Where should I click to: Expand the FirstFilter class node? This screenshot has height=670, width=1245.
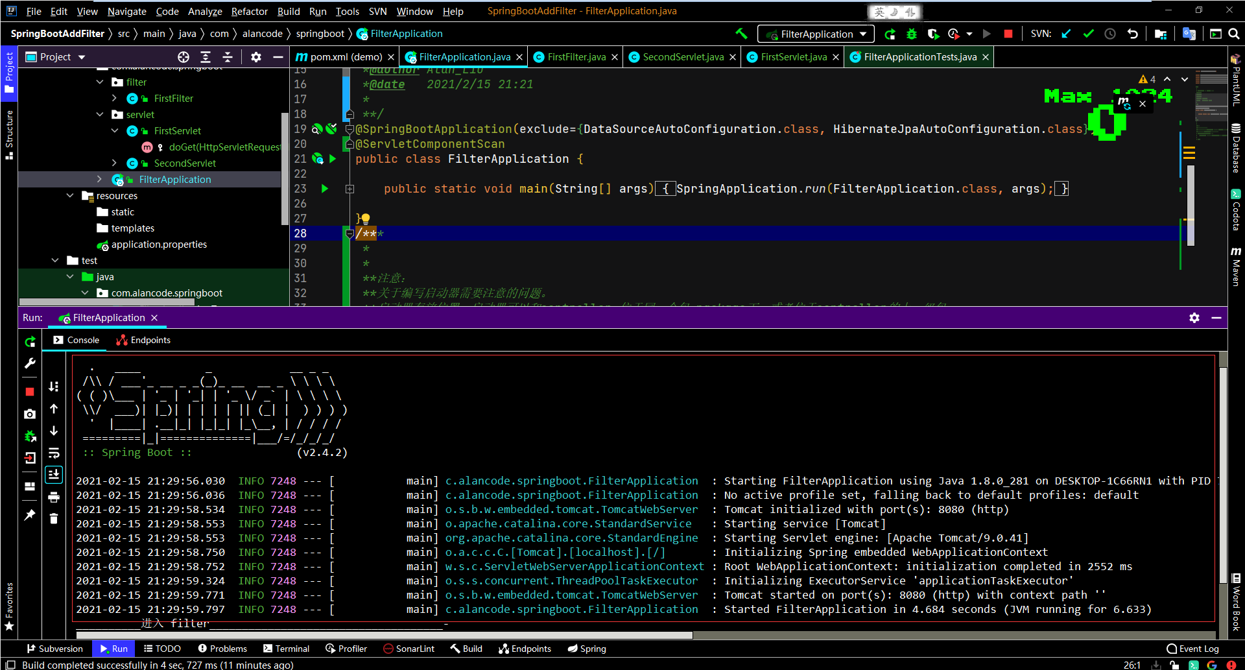coord(115,98)
